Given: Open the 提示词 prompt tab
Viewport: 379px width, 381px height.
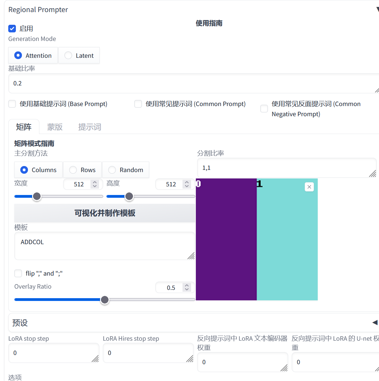Looking at the screenshot, I should 90,127.
